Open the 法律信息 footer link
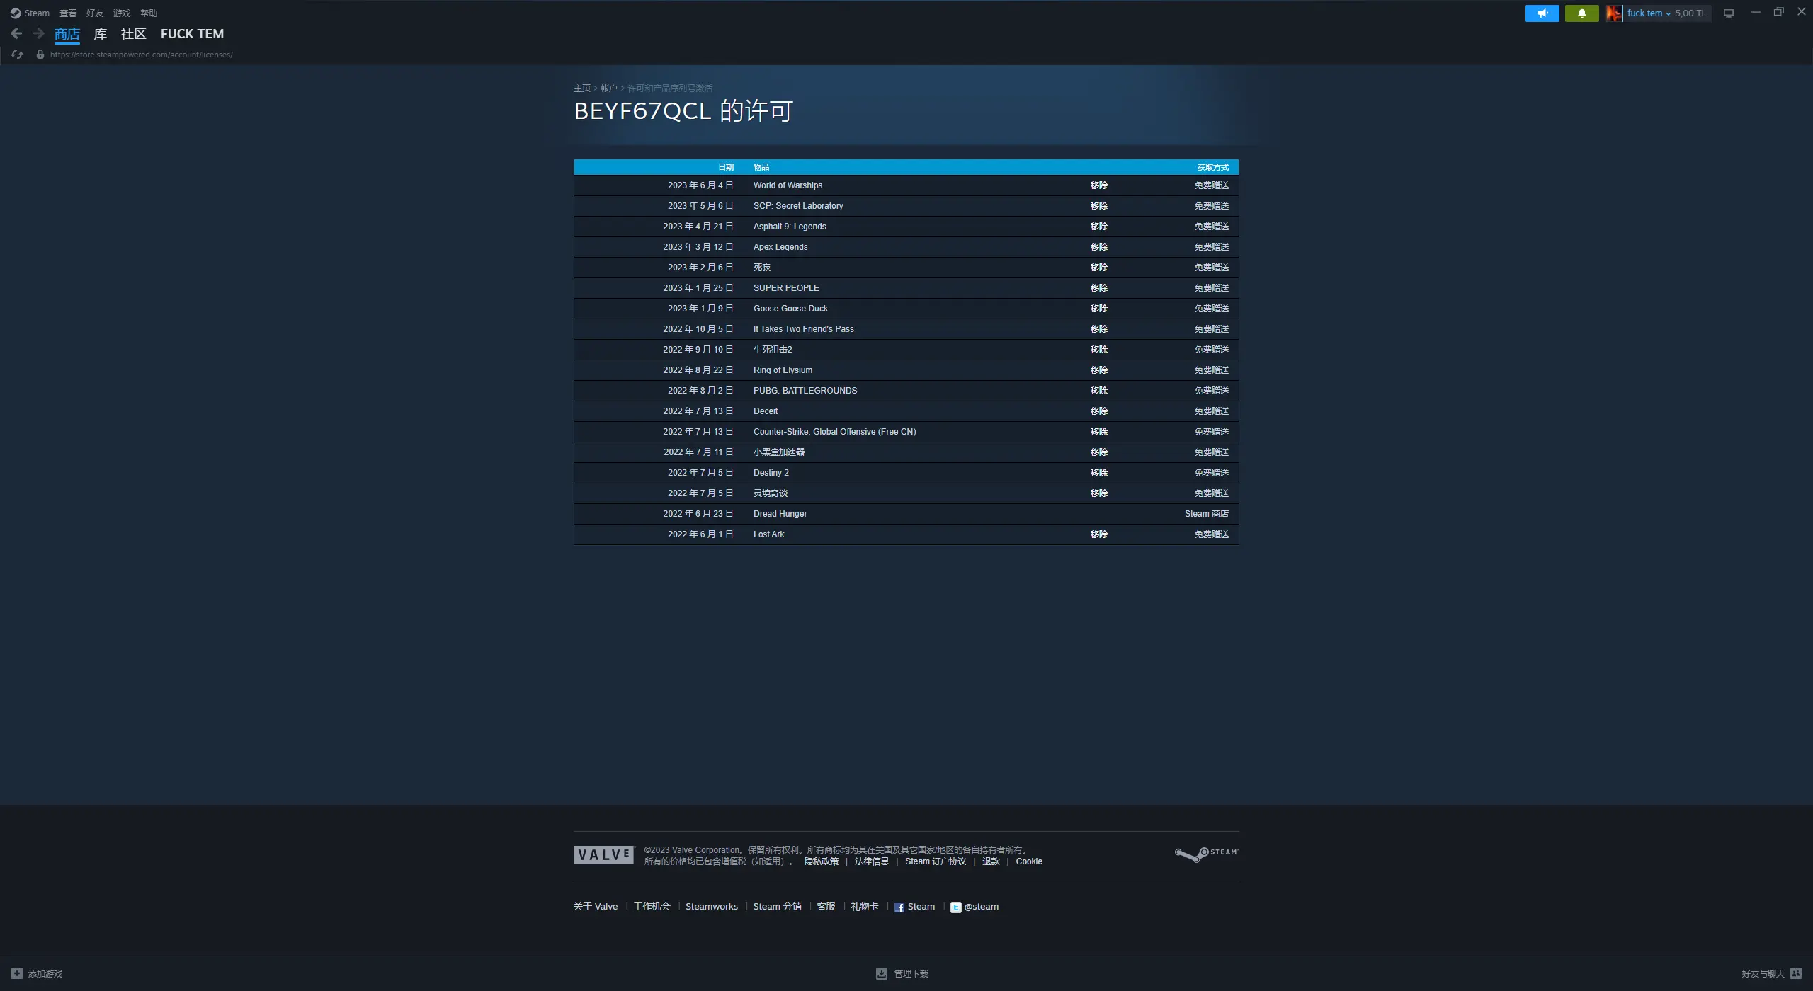Image resolution: width=1813 pixels, height=991 pixels. (872, 861)
